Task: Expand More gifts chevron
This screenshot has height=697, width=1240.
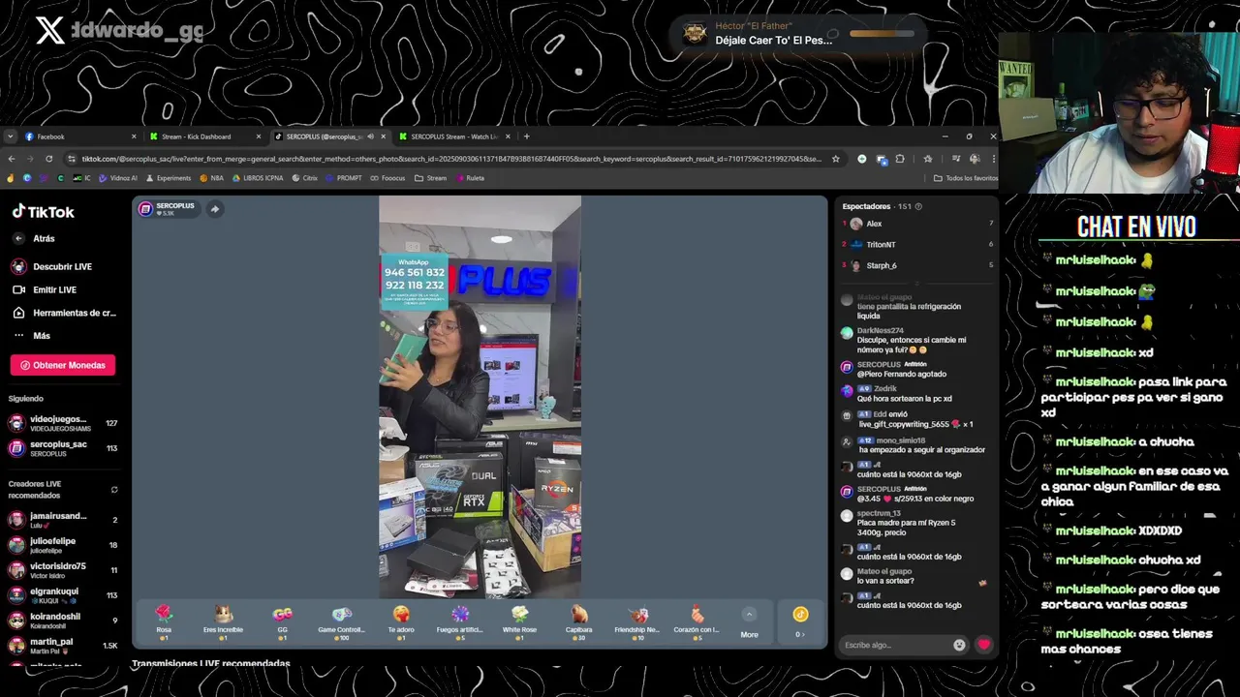Action: click(x=749, y=615)
